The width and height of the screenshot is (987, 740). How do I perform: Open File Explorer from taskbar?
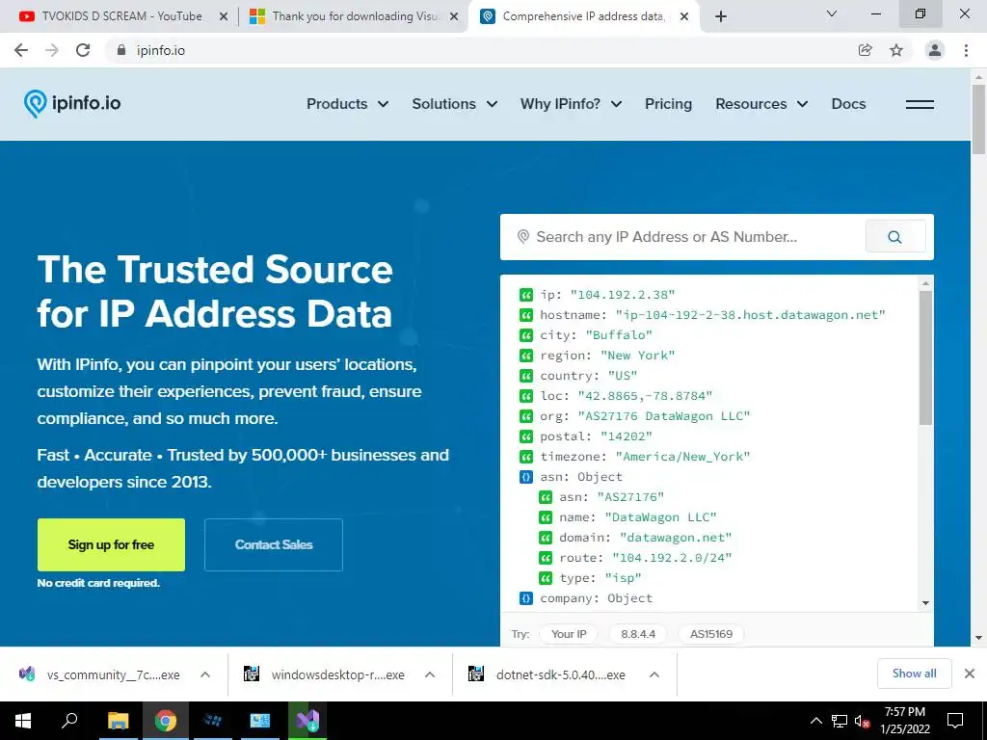pos(118,721)
